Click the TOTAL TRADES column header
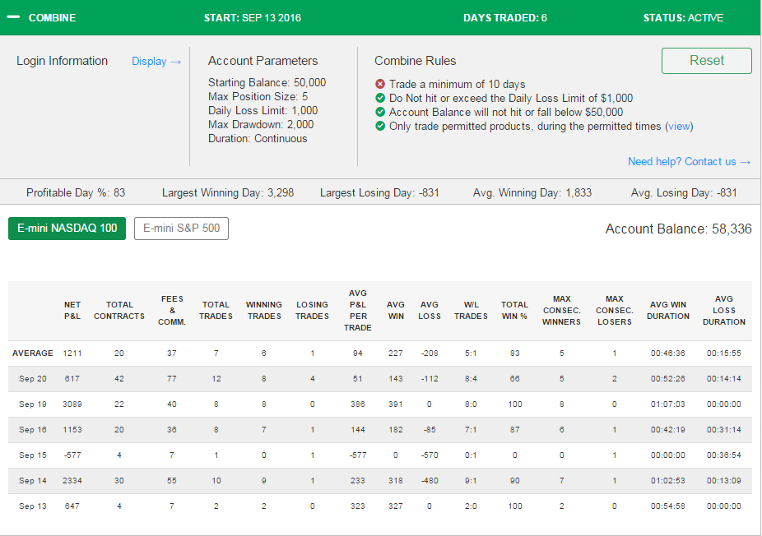 pyautogui.click(x=216, y=310)
